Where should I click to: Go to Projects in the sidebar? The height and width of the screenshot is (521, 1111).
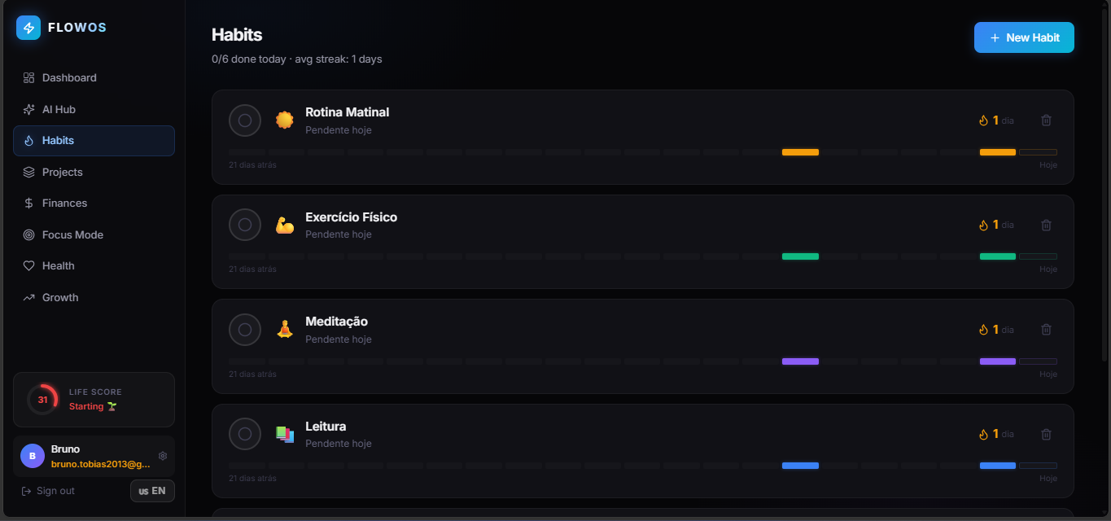[94, 172]
